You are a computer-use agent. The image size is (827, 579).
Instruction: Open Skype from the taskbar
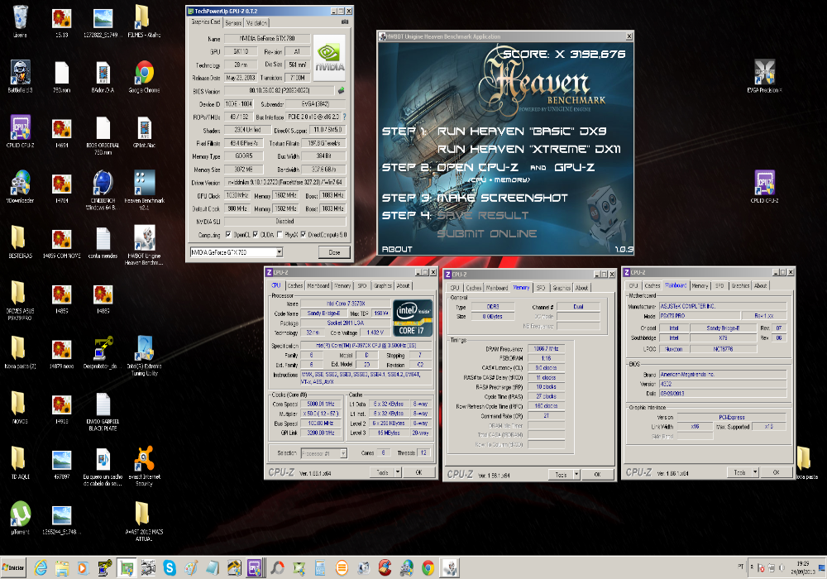(x=170, y=567)
